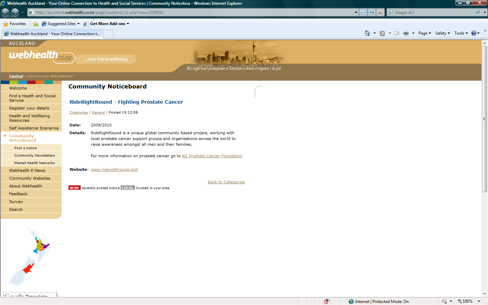Open the Get More Add-ons item
The width and height of the screenshot is (488, 305).
(106, 24)
